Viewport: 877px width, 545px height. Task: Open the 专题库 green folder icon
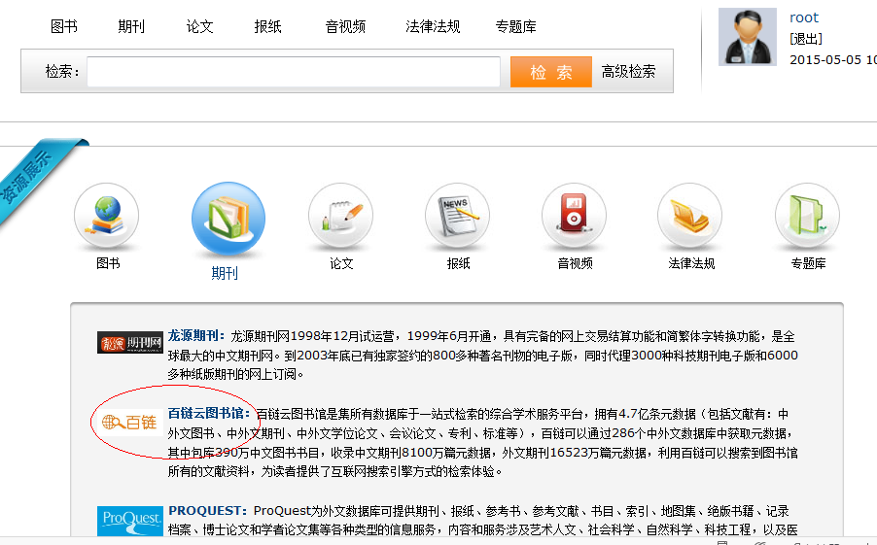tap(807, 216)
